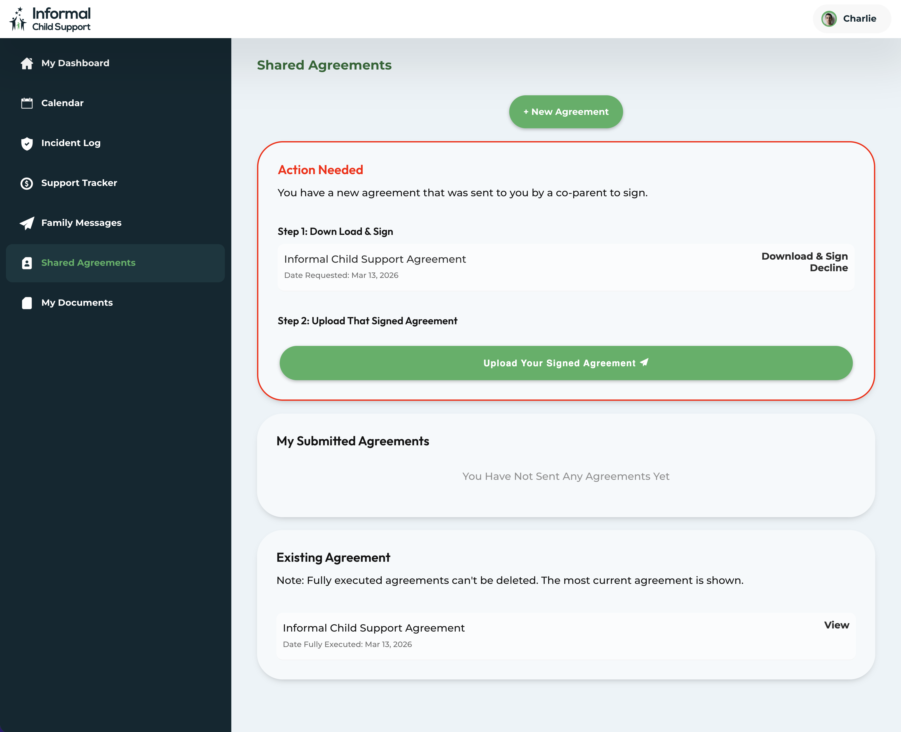Click 'You Have Not Sent Any Agreements Yet'

(566, 476)
